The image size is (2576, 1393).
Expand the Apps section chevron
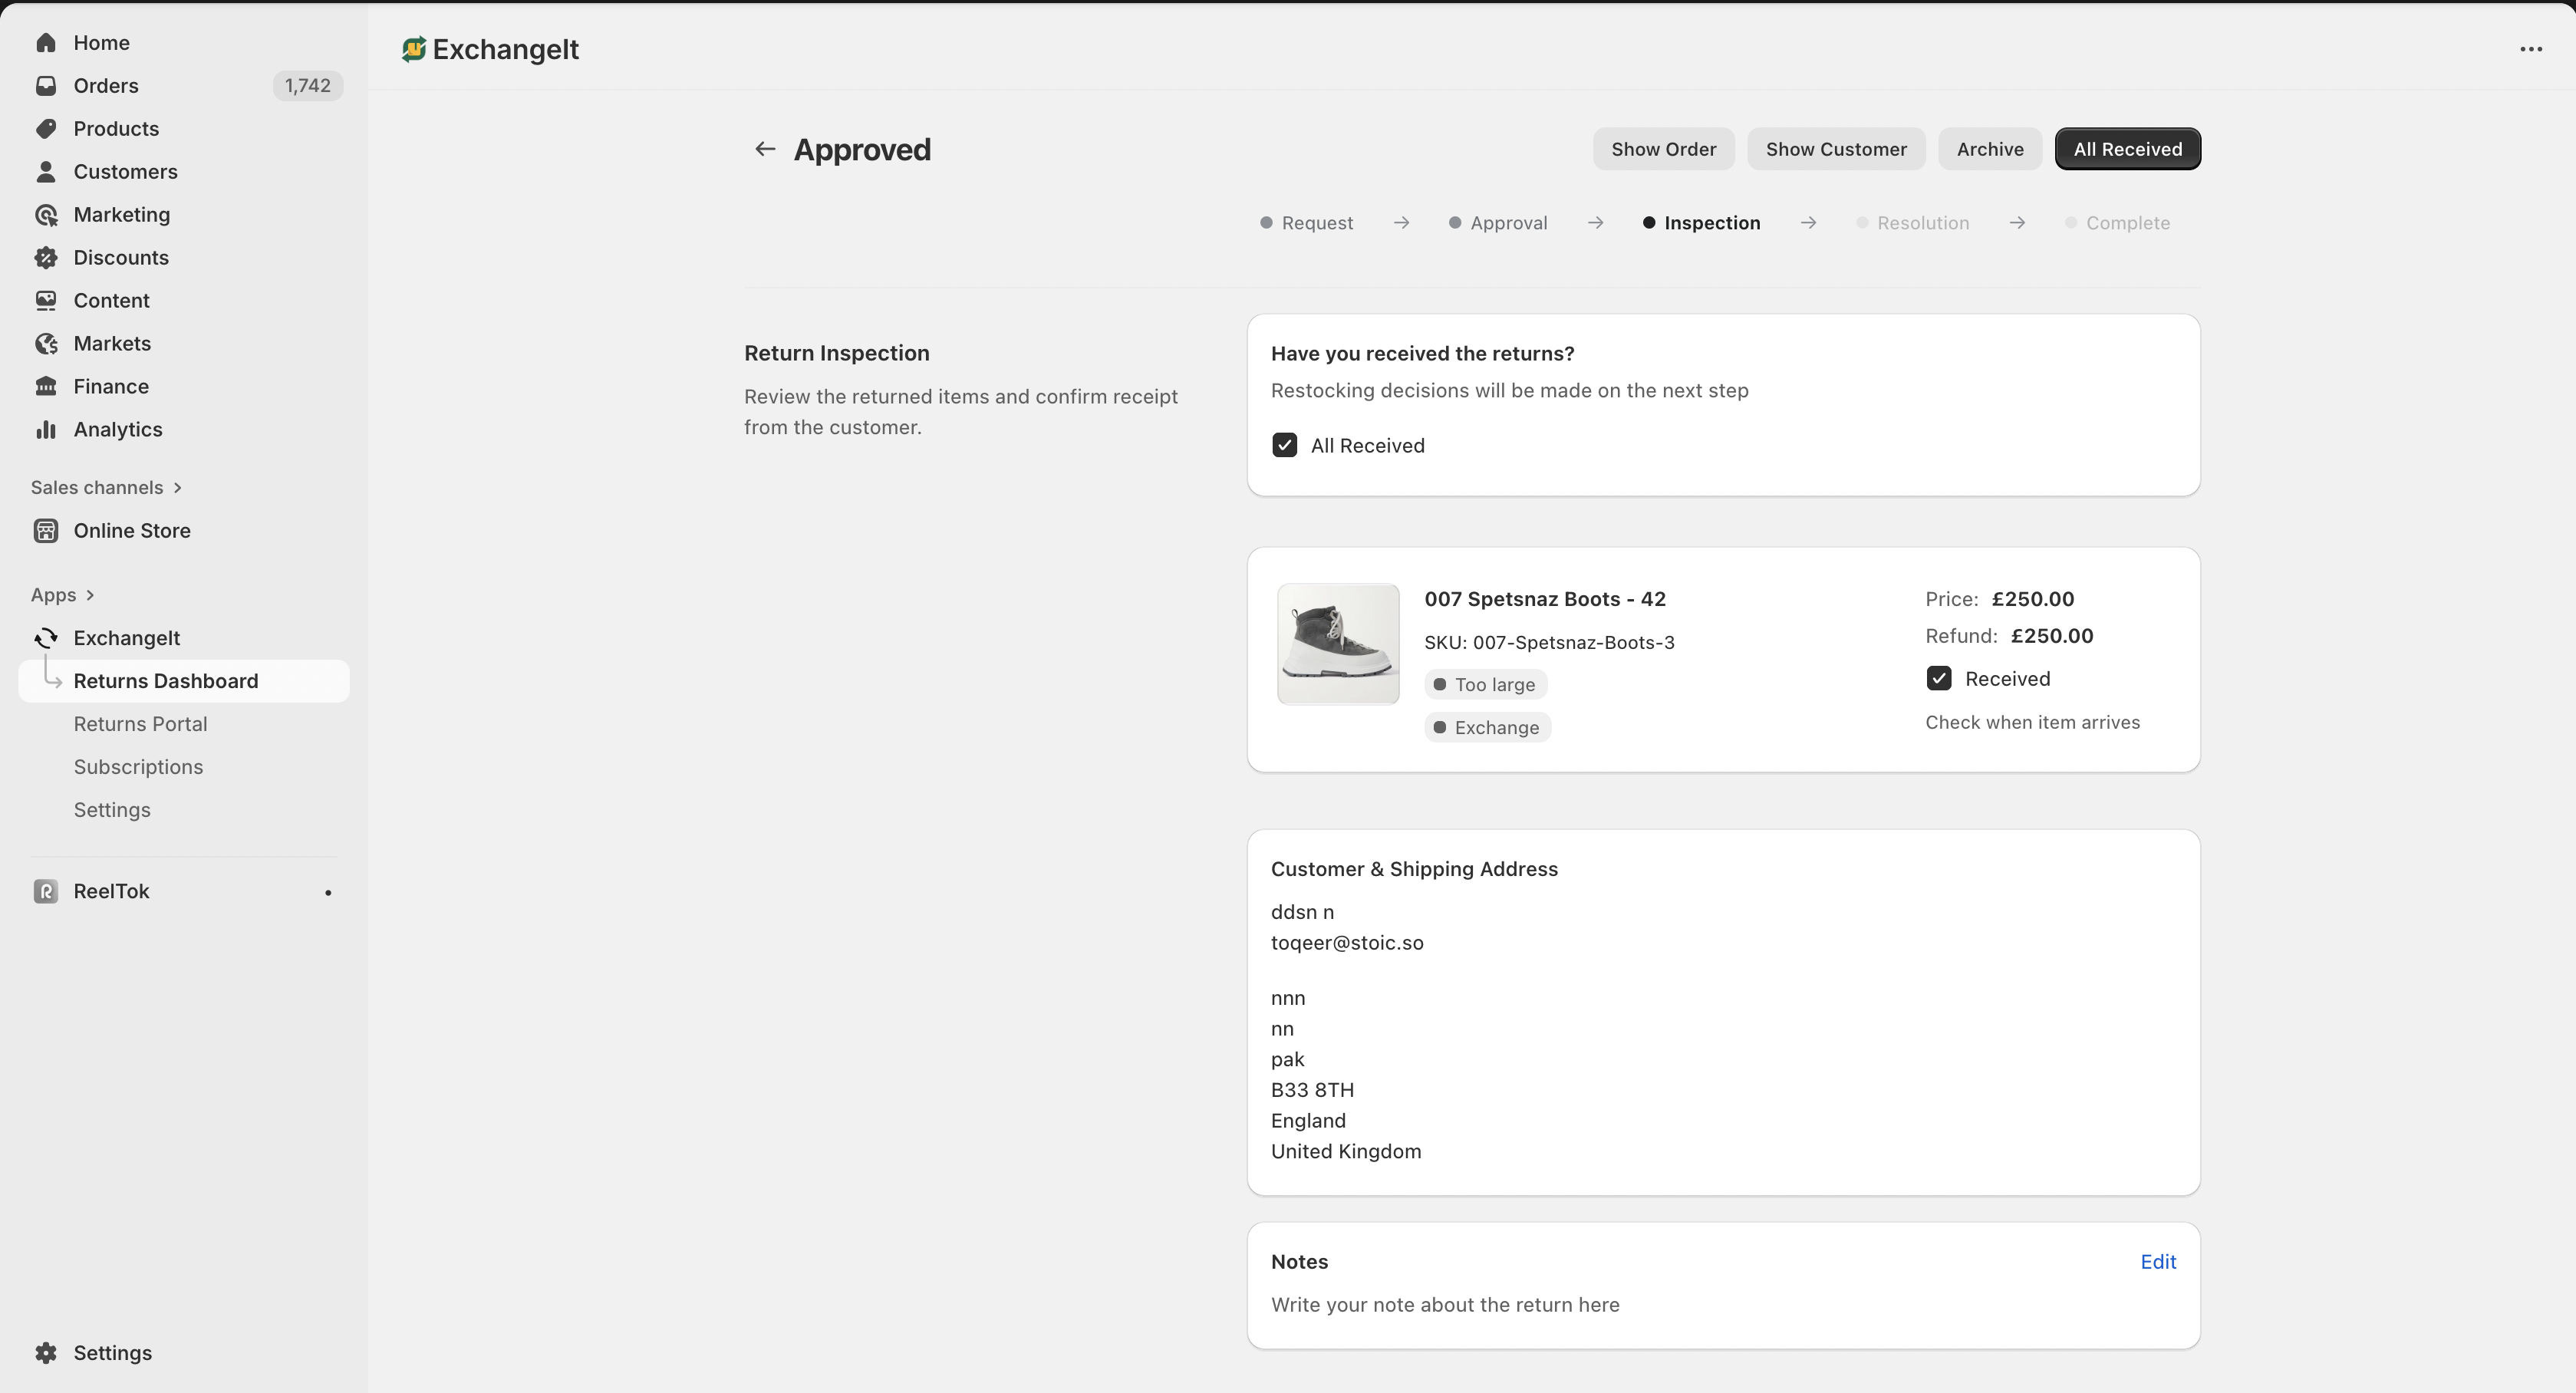click(x=90, y=596)
